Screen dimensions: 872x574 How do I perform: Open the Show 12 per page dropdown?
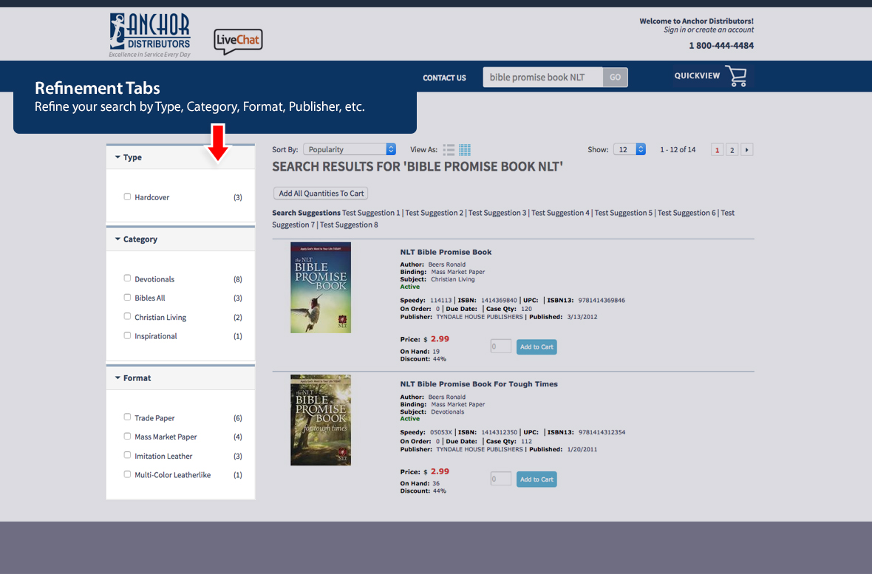coord(630,149)
